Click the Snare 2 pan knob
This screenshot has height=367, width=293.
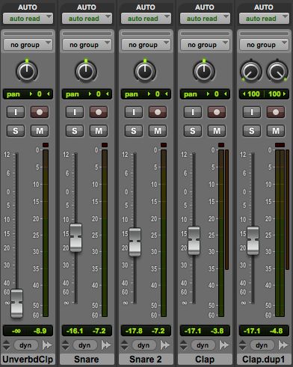145,72
